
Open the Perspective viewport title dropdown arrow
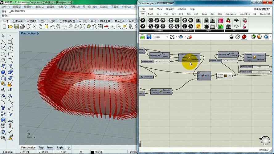point(38,33)
